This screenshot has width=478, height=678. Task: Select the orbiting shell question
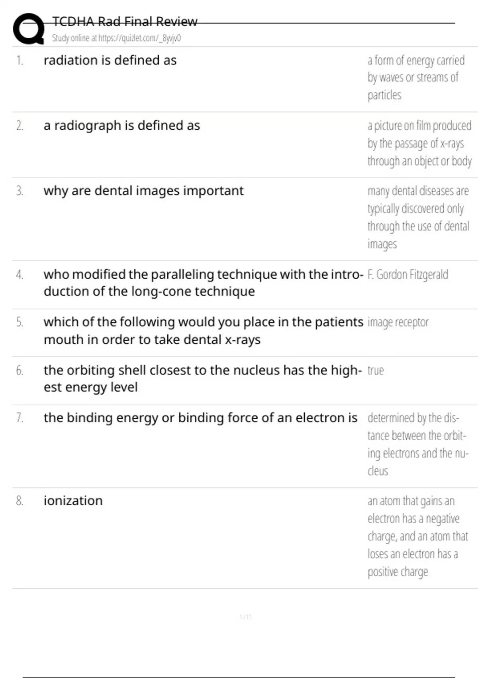tap(202, 378)
